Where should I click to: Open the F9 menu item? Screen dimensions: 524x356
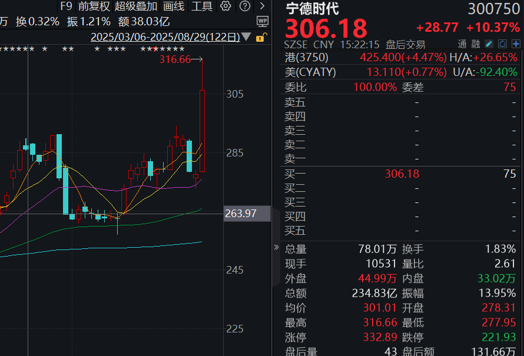66,6
